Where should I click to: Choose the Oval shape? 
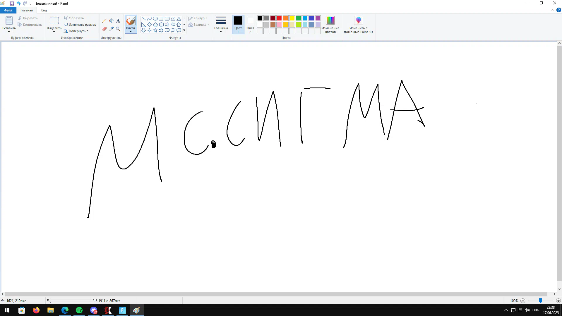(155, 19)
